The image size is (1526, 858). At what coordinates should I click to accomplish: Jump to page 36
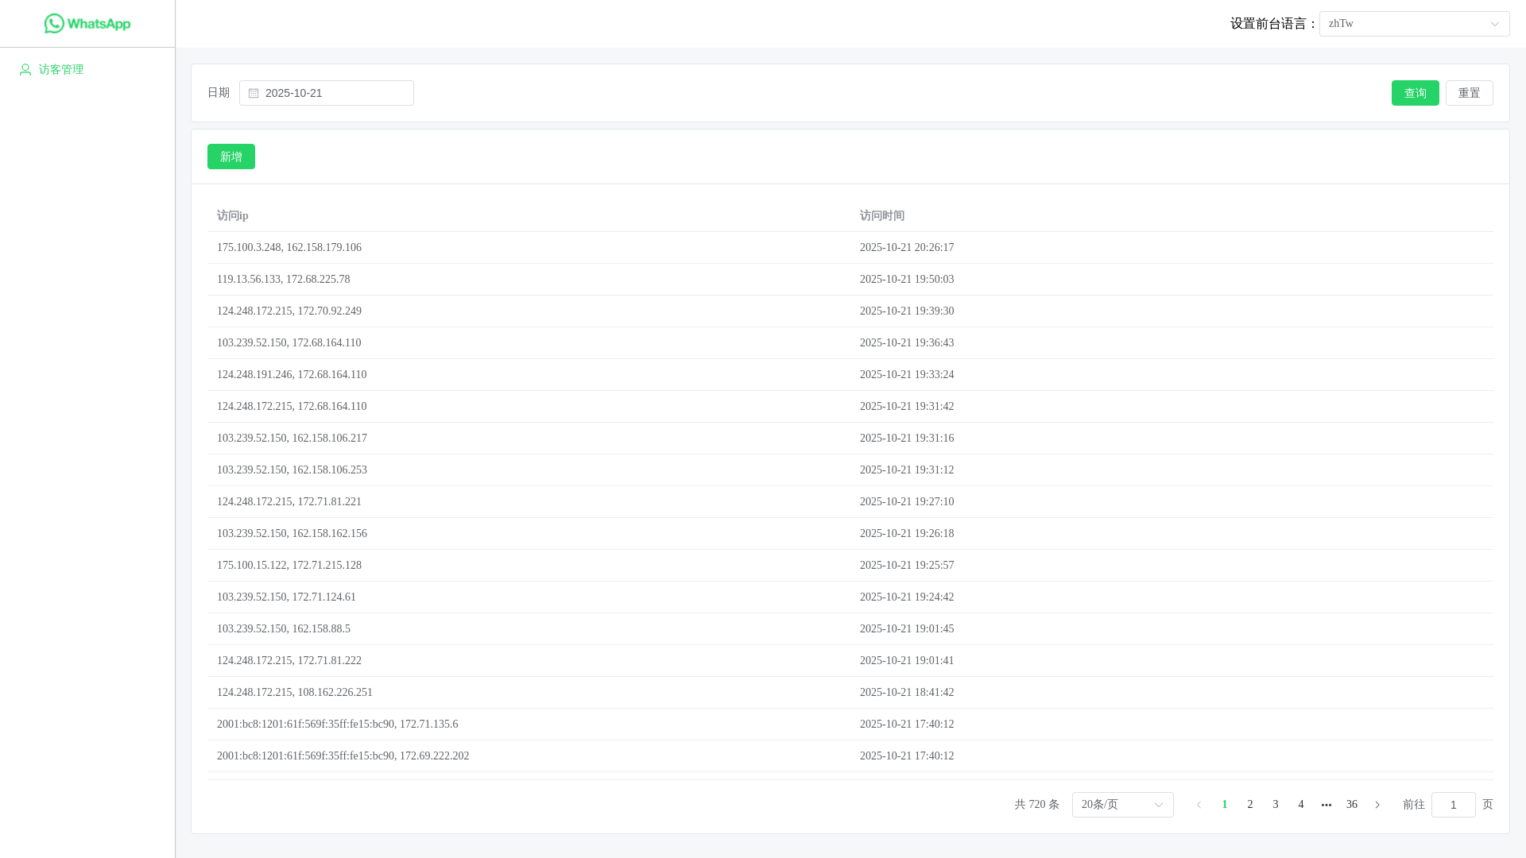point(1352,805)
